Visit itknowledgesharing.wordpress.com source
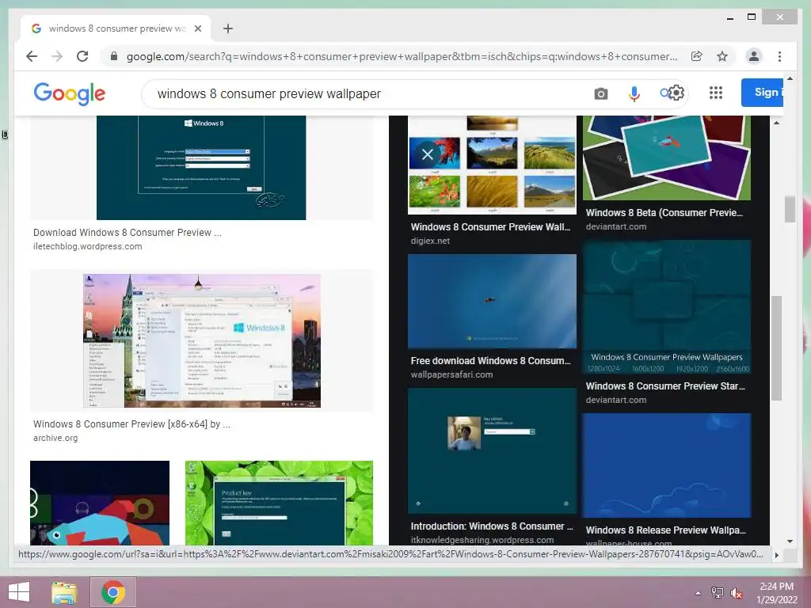Image resolution: width=811 pixels, height=608 pixels. point(482,540)
